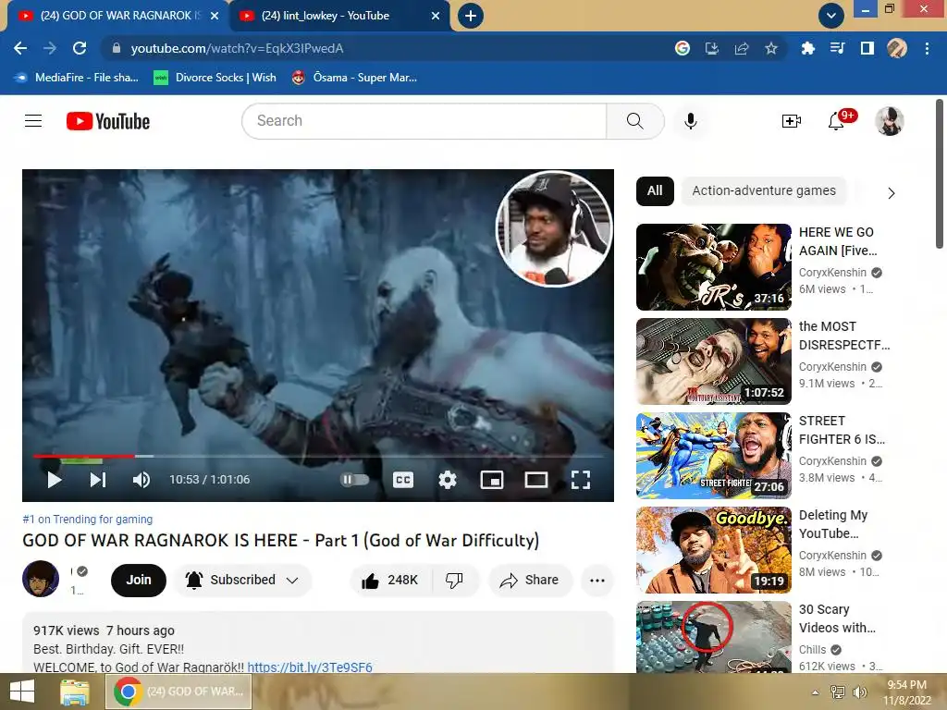
Task: Reload the YouTube page
Action: click(x=80, y=48)
